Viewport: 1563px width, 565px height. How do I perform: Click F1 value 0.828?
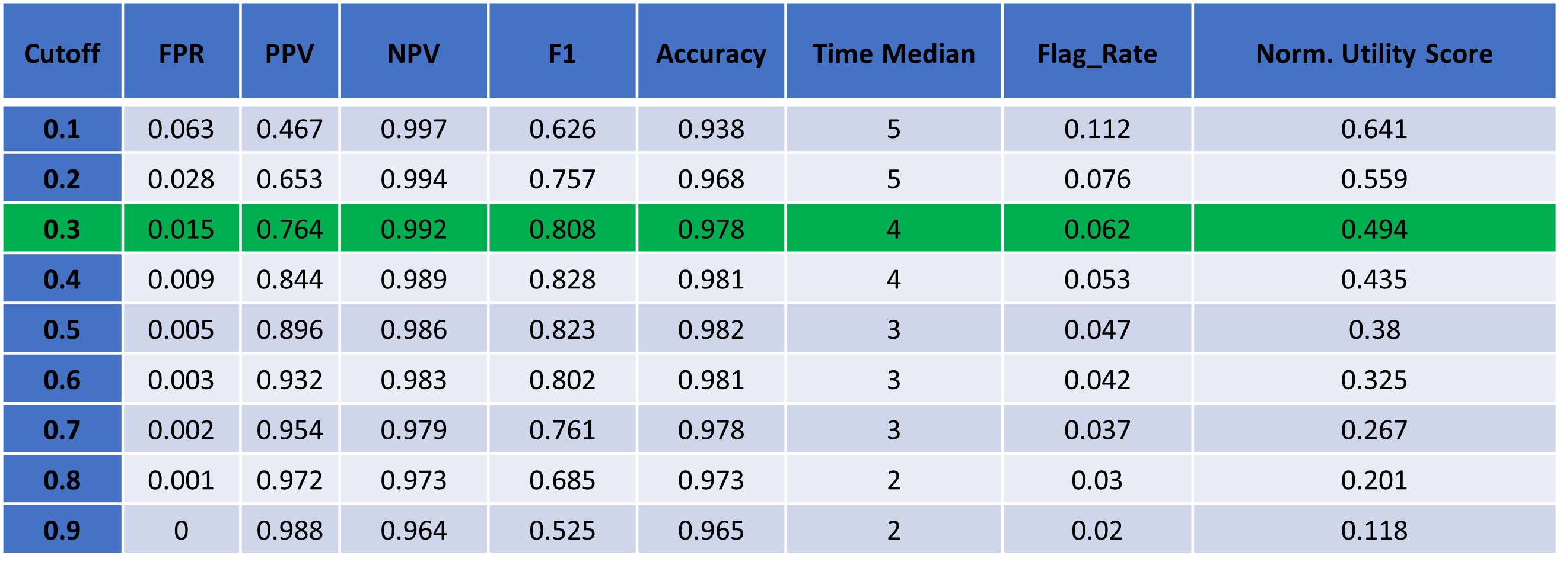562,279
